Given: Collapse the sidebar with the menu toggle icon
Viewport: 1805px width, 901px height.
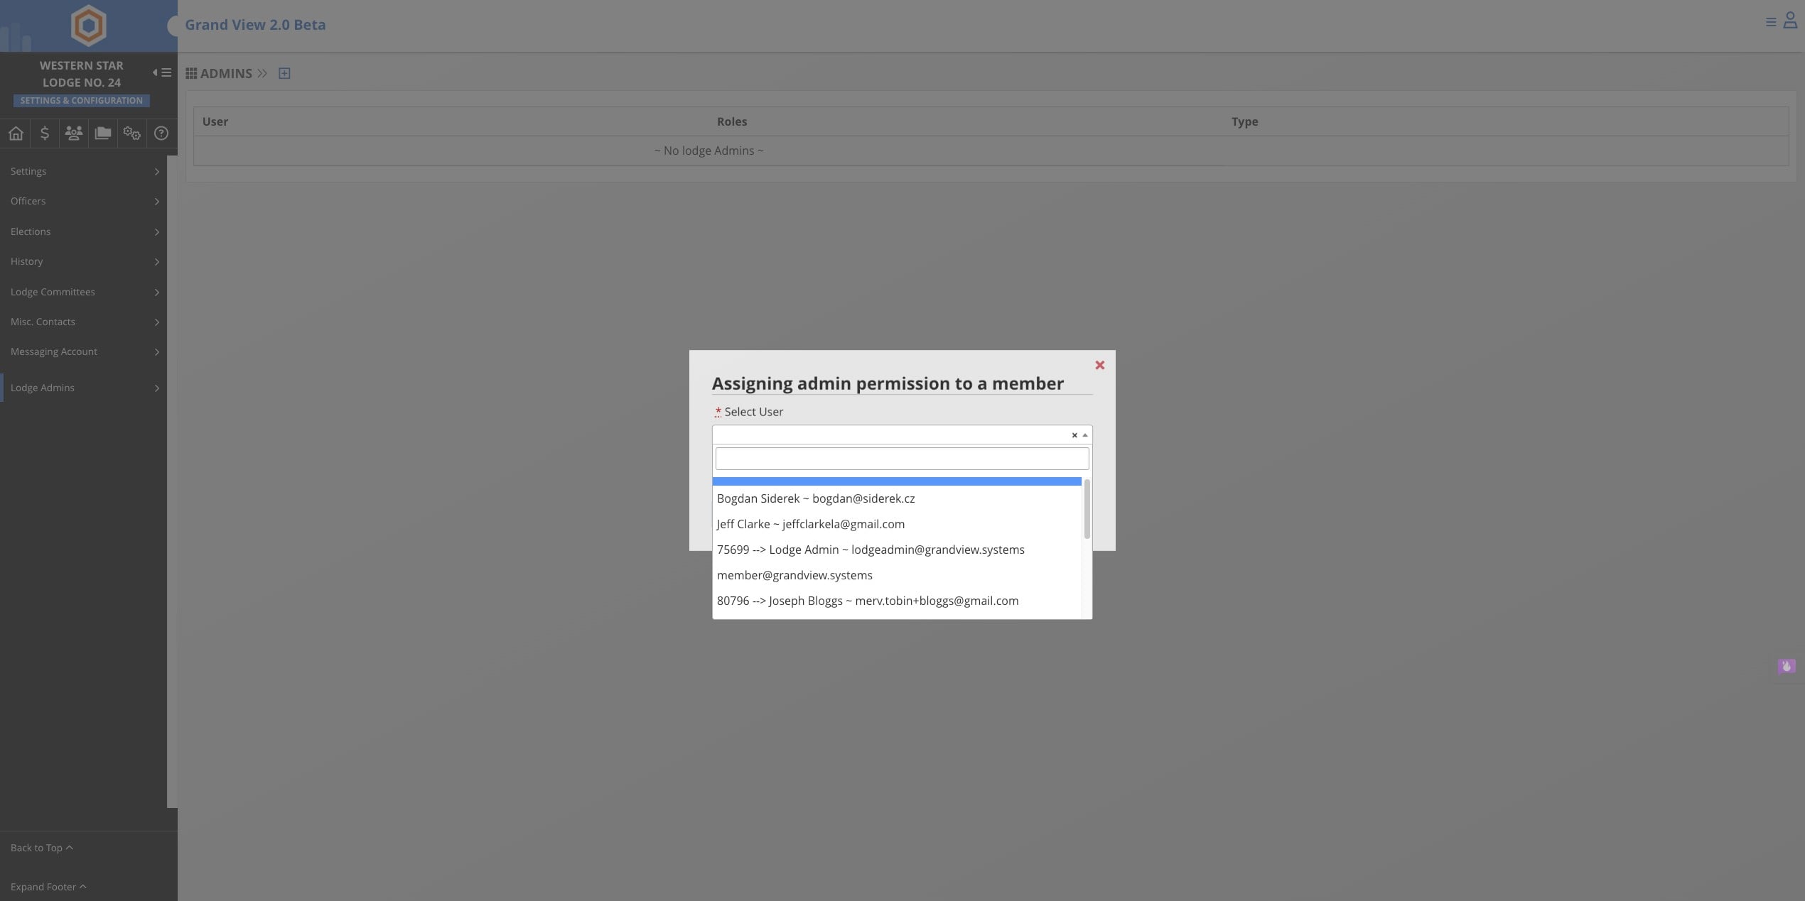Looking at the screenshot, I should (x=162, y=72).
